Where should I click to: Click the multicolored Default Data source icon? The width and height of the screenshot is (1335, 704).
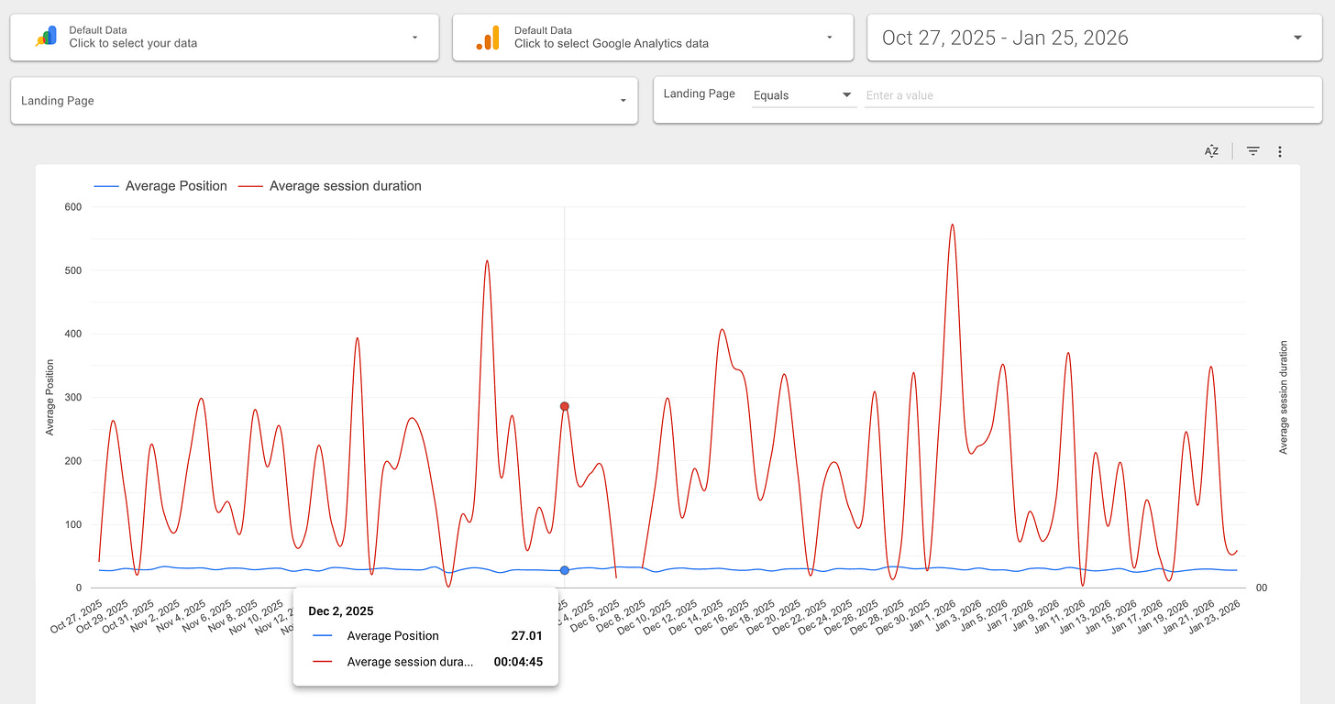[46, 37]
